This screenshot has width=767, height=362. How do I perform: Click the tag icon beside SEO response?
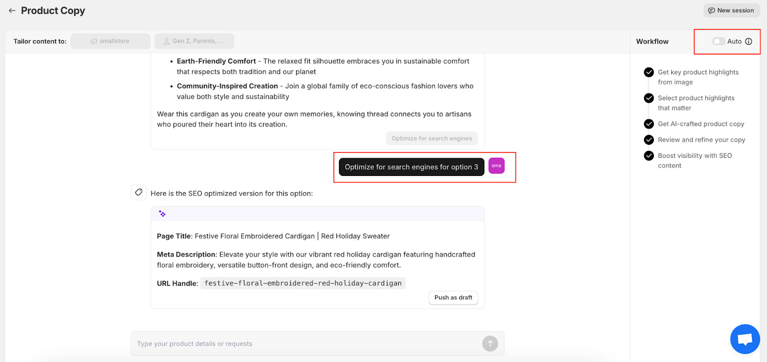pos(139,192)
